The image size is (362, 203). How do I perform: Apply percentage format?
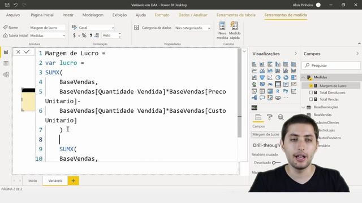84,36
